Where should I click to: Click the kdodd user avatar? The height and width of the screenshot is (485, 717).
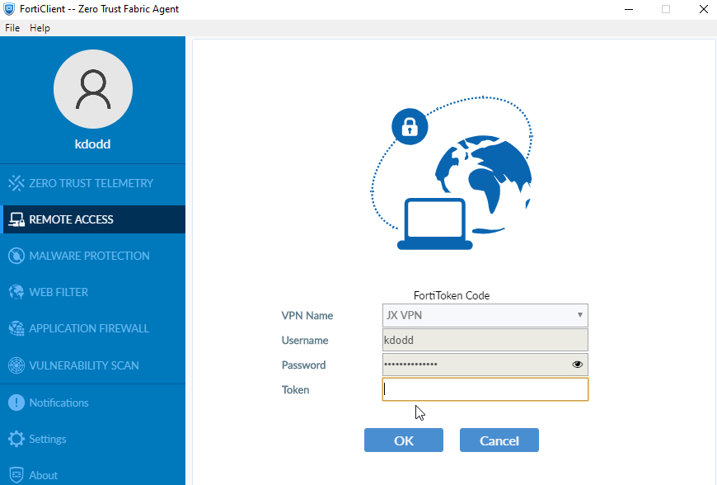pyautogui.click(x=93, y=89)
